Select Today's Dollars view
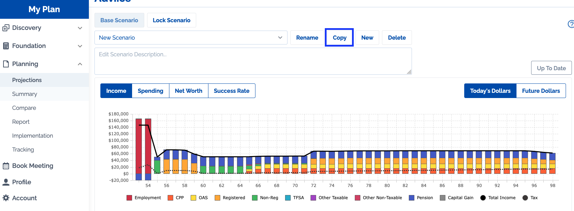Viewport: 574px width, 211px height. 490,91
